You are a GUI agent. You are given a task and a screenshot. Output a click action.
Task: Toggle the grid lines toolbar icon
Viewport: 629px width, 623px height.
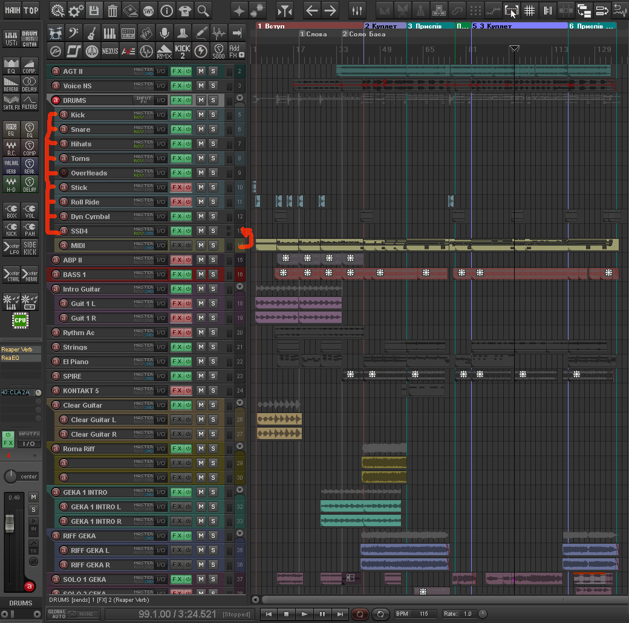pos(529,10)
